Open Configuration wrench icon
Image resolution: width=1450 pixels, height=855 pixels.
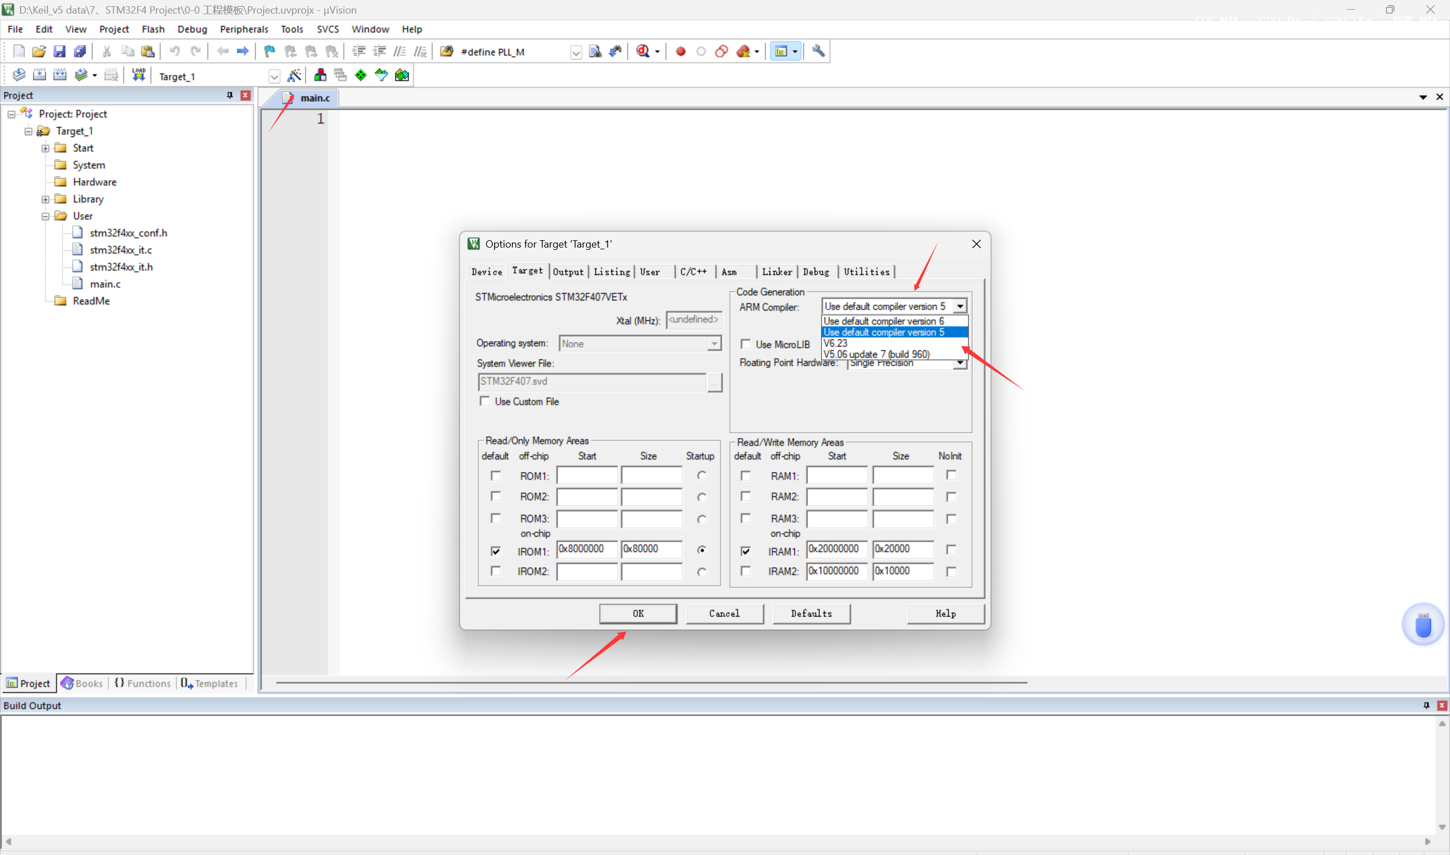click(818, 51)
